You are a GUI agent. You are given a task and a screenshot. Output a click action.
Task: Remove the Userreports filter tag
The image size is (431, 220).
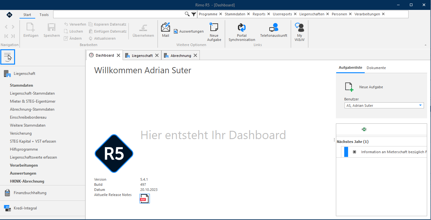tap(295, 14)
